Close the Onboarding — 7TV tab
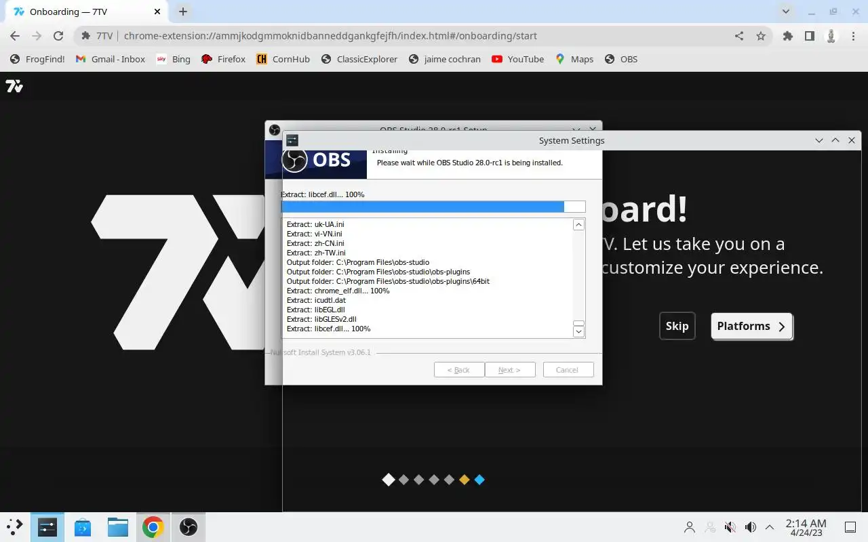This screenshot has height=542, width=868. [x=157, y=12]
